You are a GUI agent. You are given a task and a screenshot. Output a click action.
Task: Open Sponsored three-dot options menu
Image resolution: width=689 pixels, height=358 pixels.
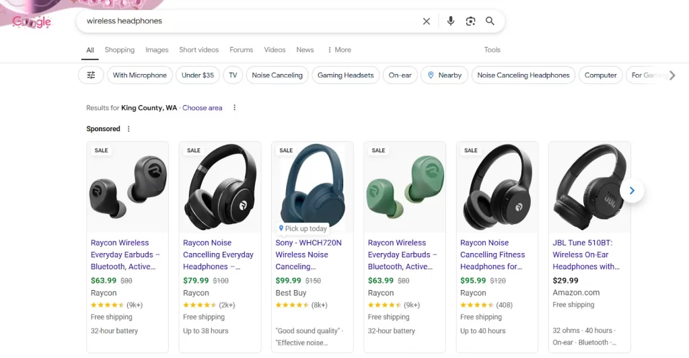point(129,129)
